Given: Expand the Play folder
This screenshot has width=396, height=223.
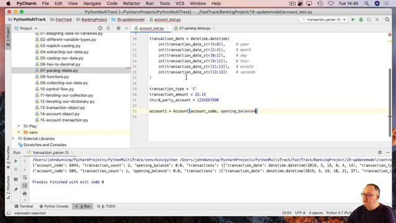Looking at the screenshot, I should 19,126.
